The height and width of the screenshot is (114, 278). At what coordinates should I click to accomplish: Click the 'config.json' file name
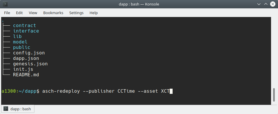click(x=29, y=53)
